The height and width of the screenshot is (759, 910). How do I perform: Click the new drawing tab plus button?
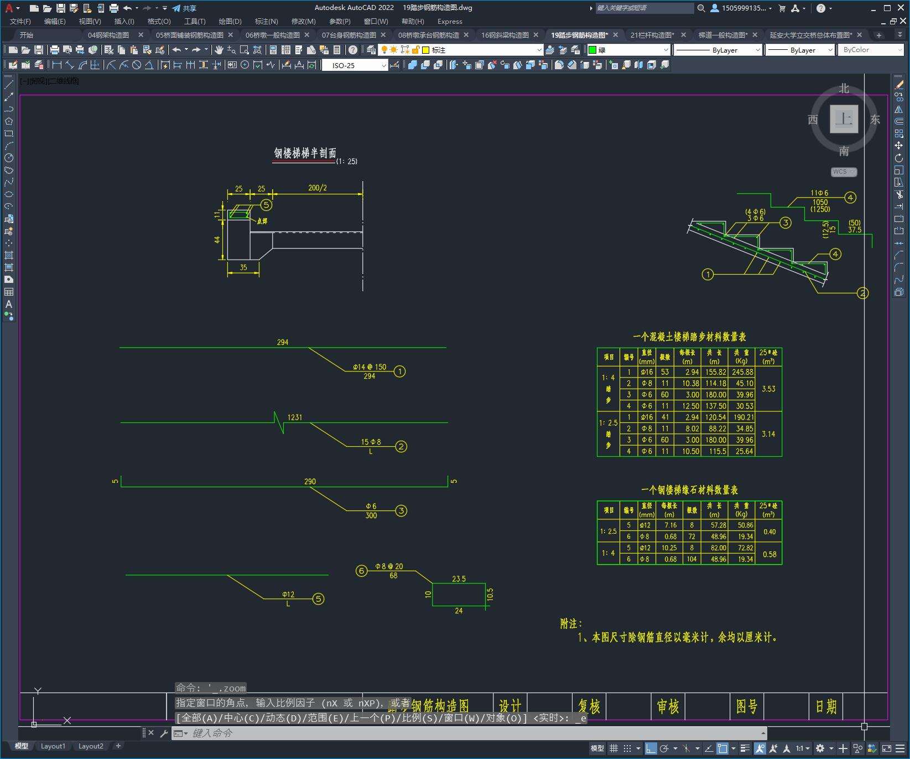879,35
